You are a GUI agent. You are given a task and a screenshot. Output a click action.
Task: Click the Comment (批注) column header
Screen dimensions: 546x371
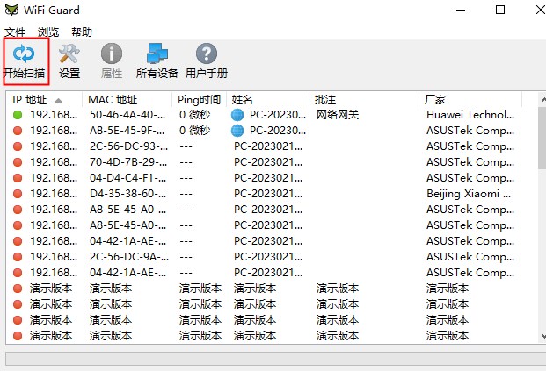point(325,100)
